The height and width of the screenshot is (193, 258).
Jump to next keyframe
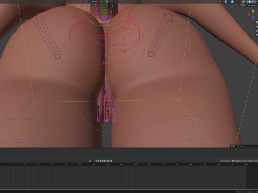tap(108, 161)
